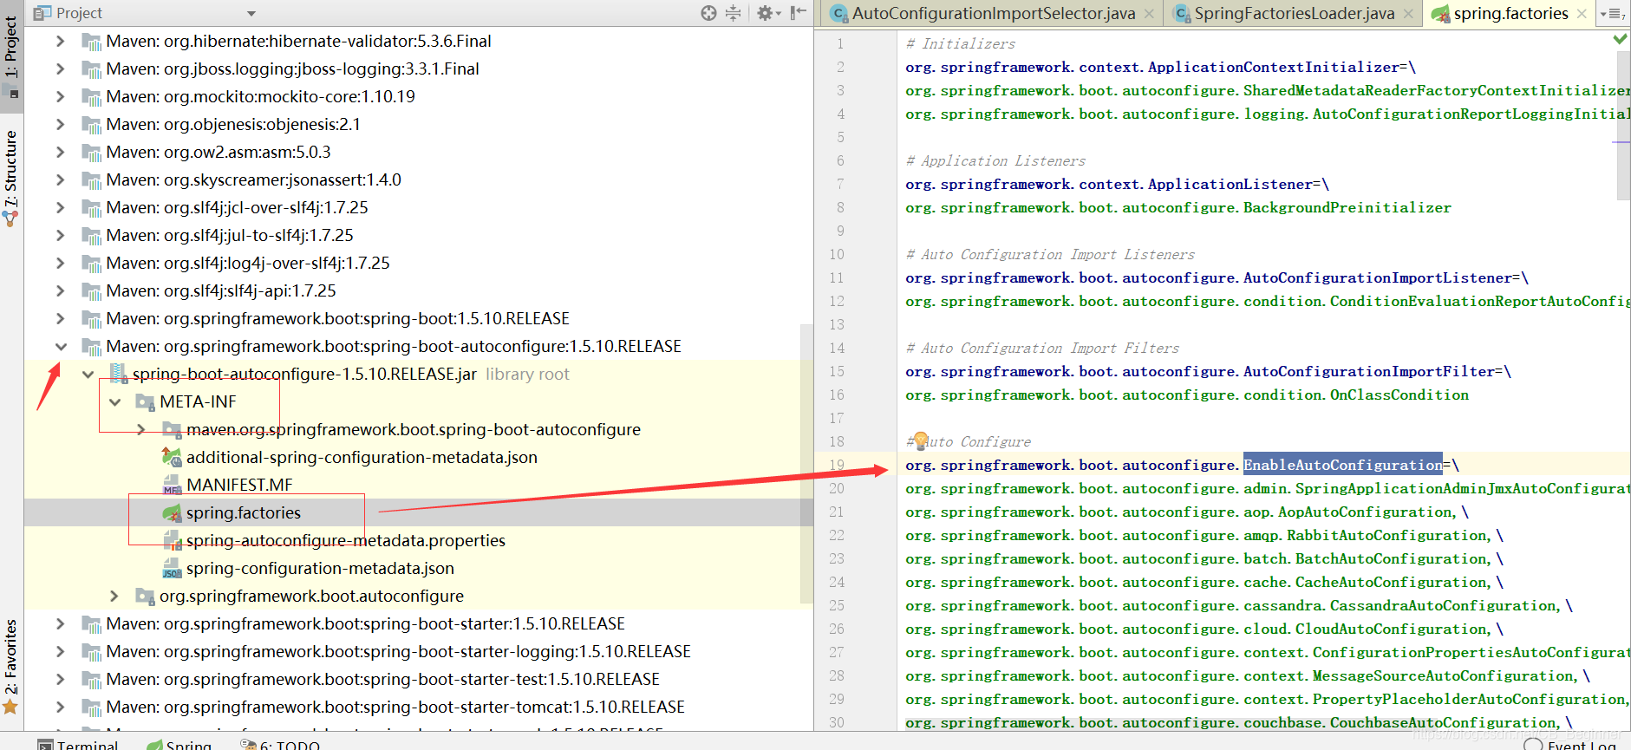1631x750 pixels.
Task: Open the Event Log
Action: click(1570, 744)
